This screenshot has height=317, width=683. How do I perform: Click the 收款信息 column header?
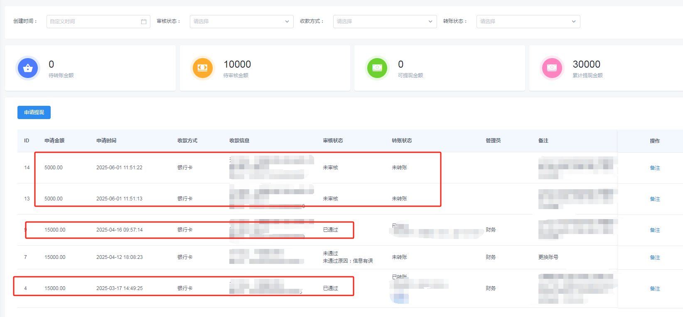tap(239, 141)
